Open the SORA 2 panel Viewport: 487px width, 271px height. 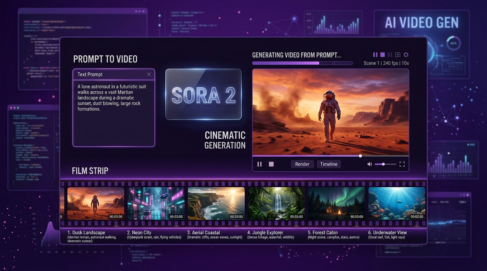click(204, 94)
